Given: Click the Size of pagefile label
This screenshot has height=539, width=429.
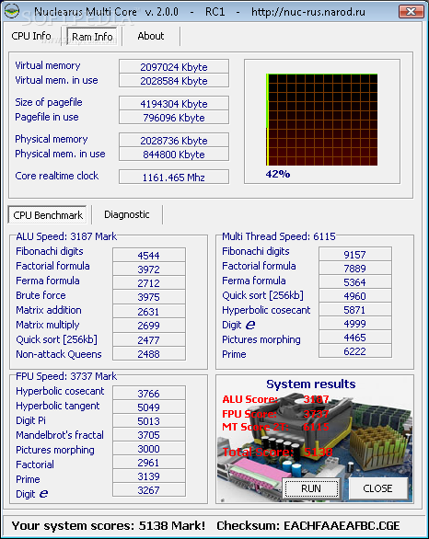Looking at the screenshot, I should (49, 102).
